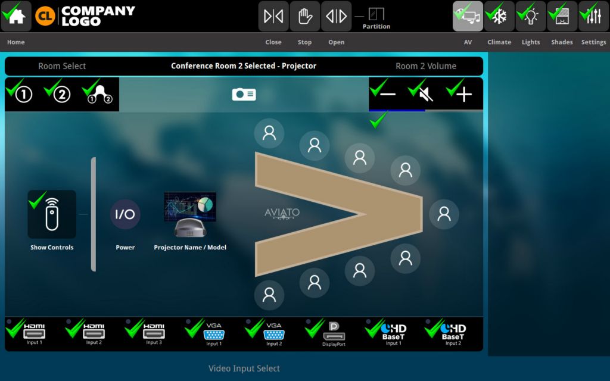This screenshot has width=610, height=381.
Task: Click the Lights label
Action: point(531,42)
